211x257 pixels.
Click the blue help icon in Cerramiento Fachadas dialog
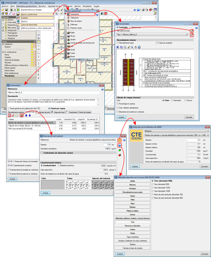pyautogui.click(x=196, y=28)
